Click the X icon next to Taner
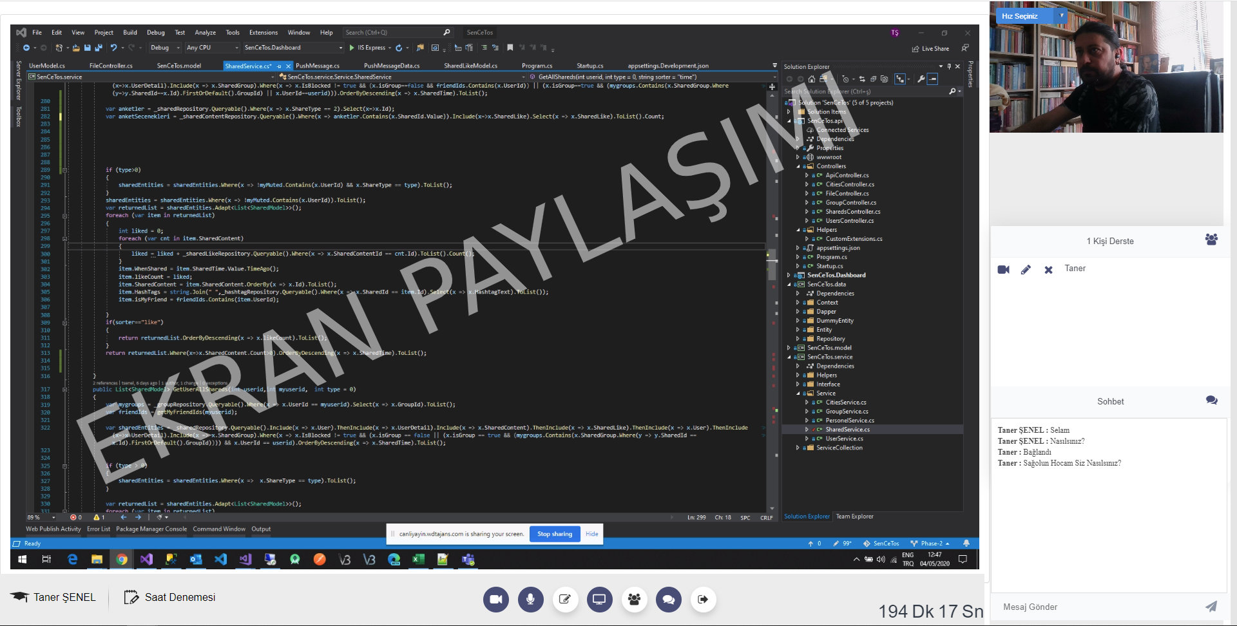The height and width of the screenshot is (626, 1237). (1048, 270)
